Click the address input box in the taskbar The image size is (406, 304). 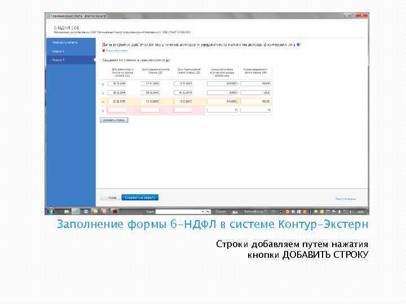[x=178, y=212]
